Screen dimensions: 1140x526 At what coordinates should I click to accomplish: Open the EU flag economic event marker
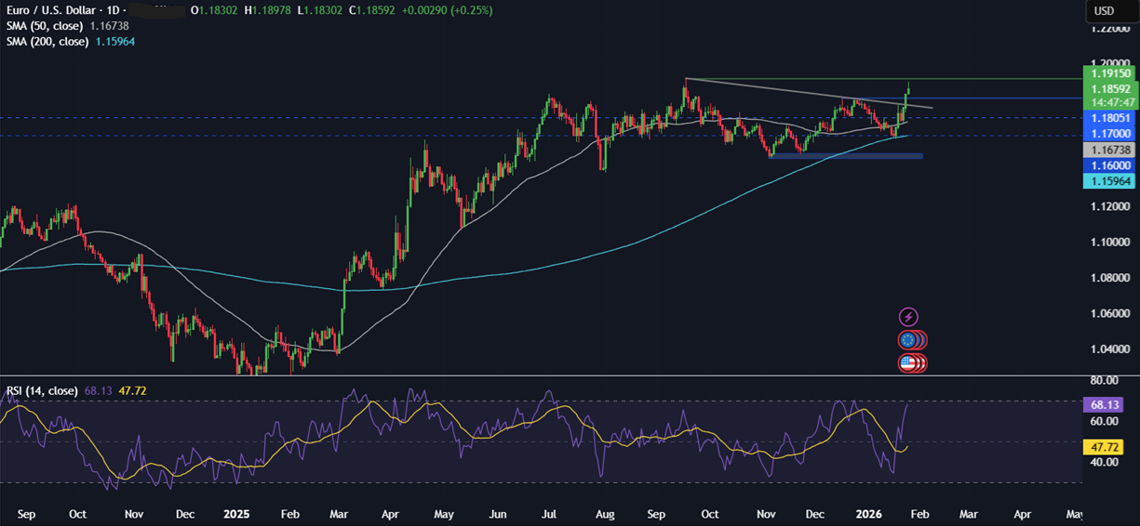[908, 340]
